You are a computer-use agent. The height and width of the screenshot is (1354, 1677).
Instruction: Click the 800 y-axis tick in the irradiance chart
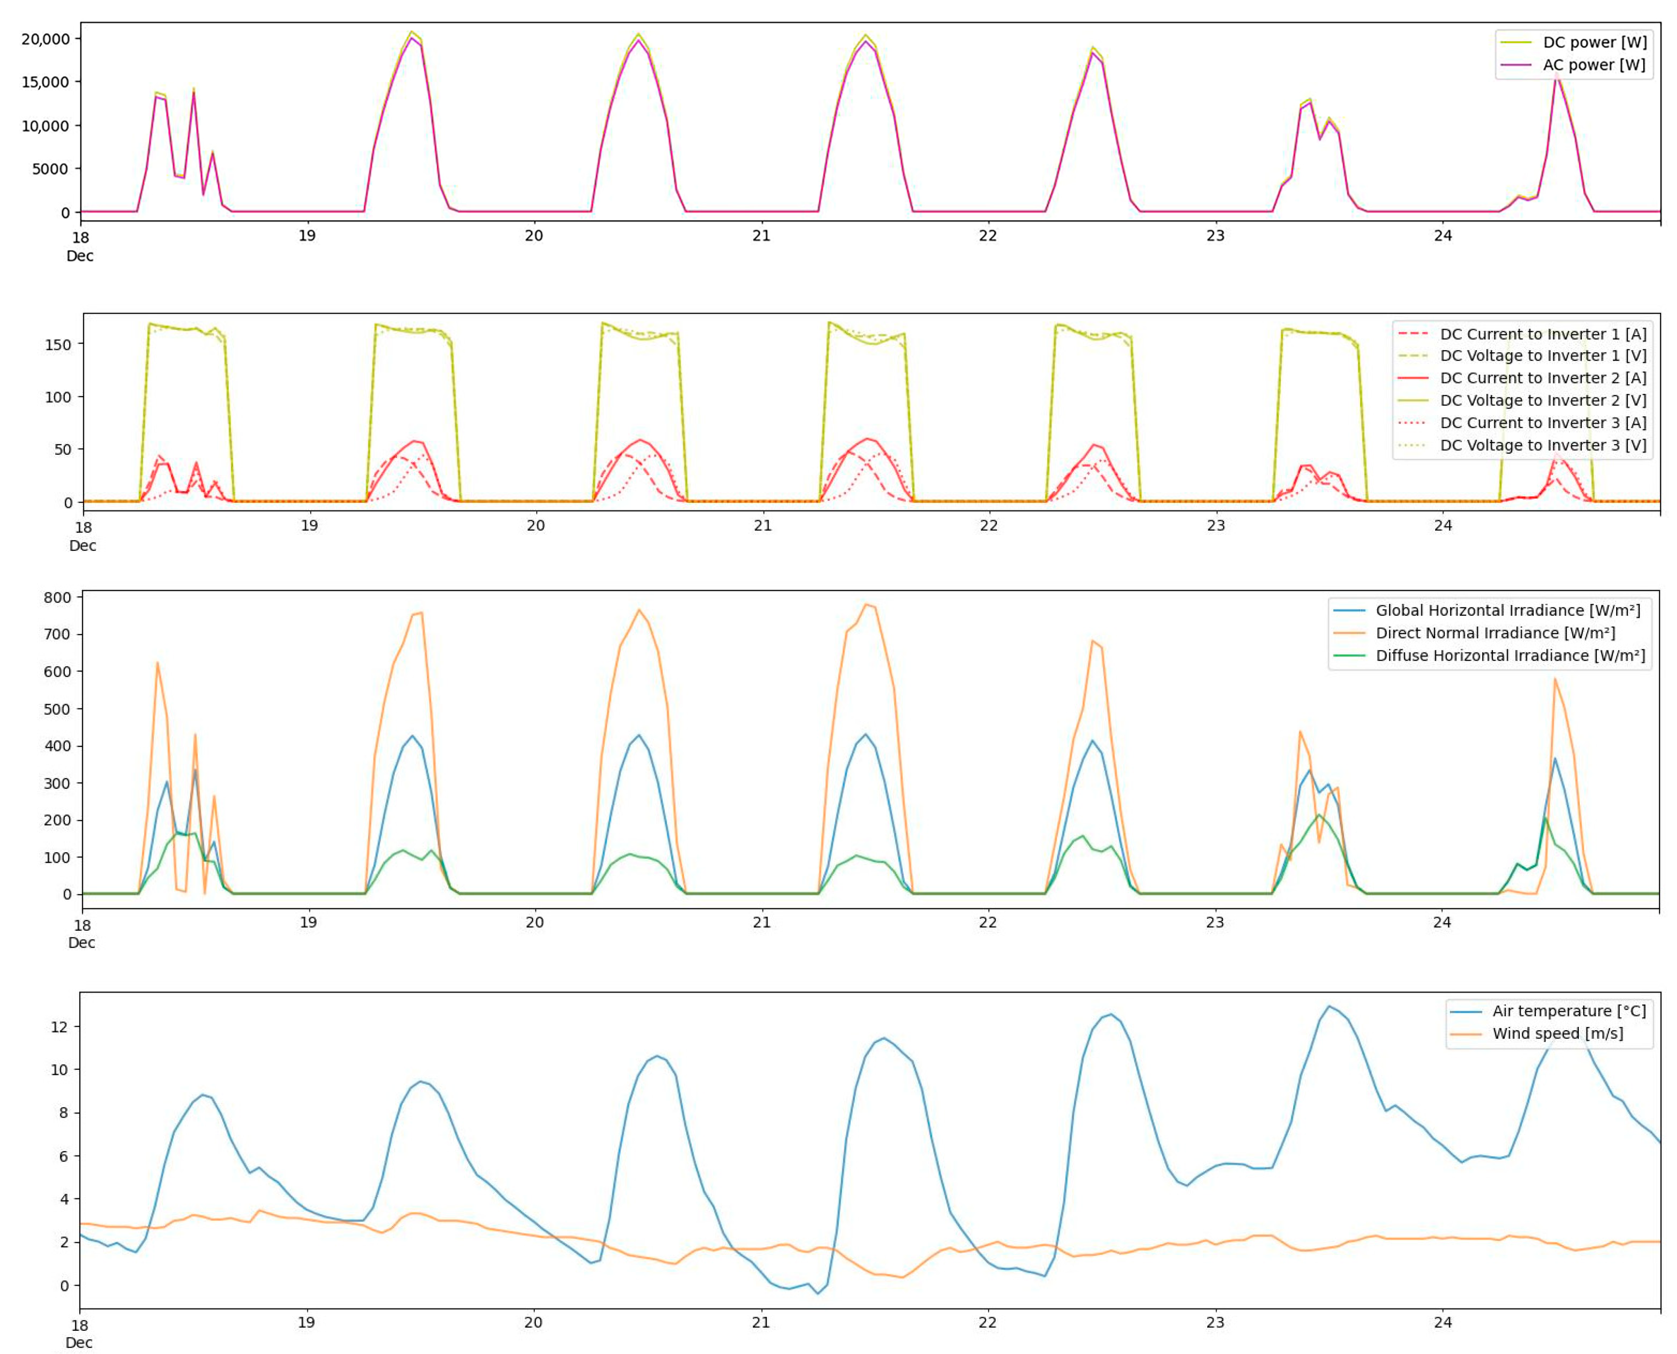[x=57, y=598]
